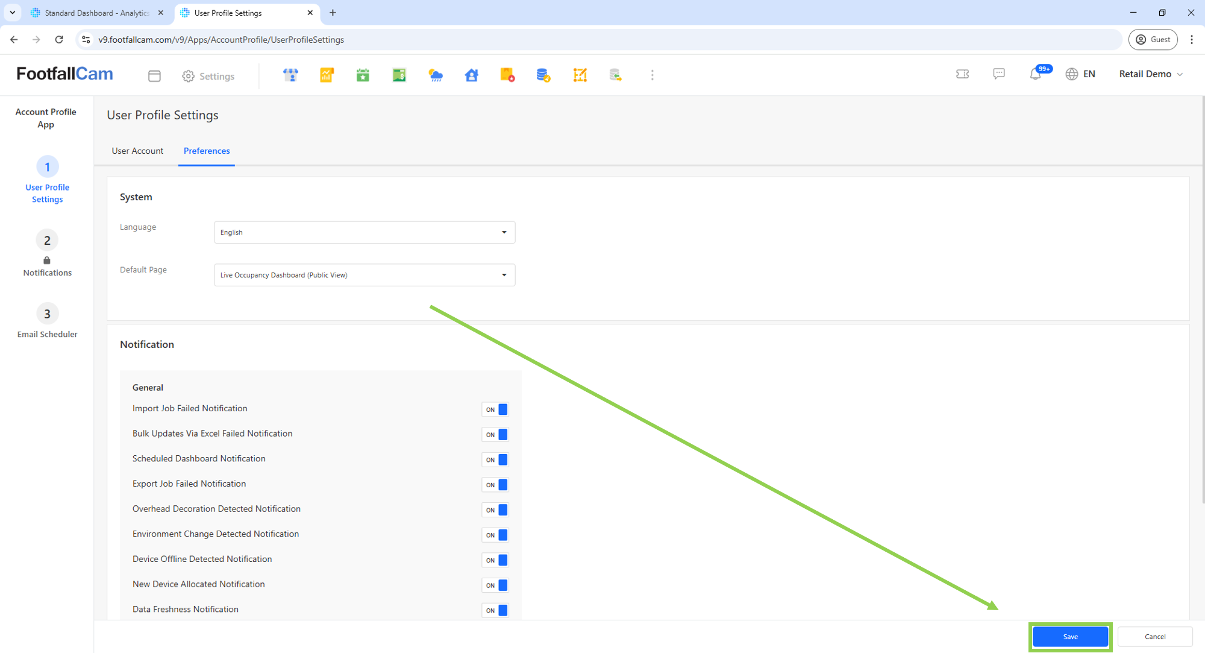This screenshot has width=1205, height=653.
Task: Click the blue house icon
Action: point(471,75)
